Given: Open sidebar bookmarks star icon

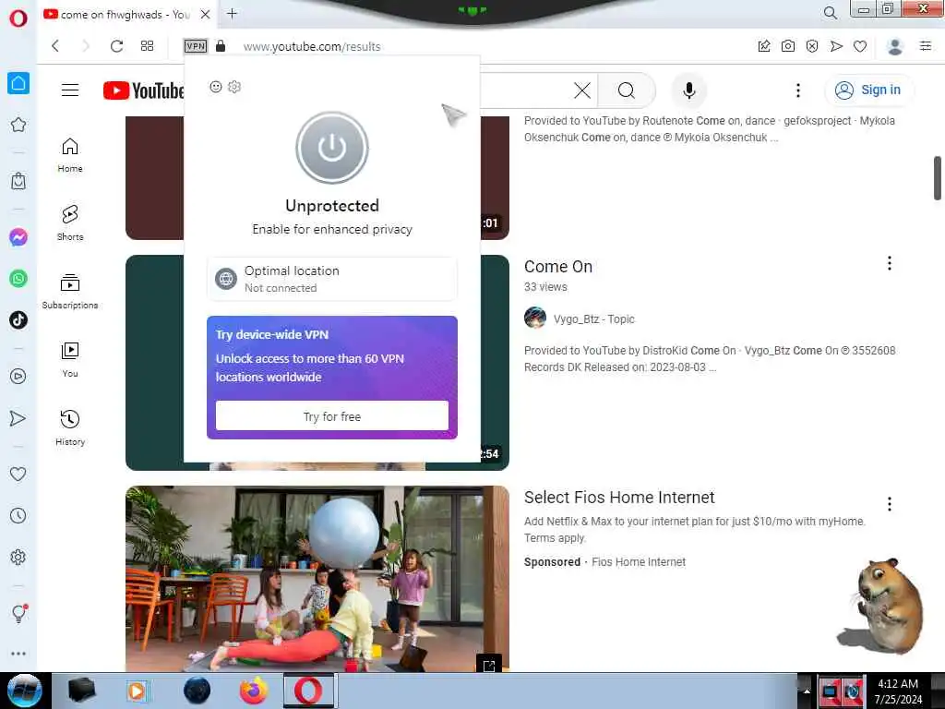Looking at the screenshot, I should pyautogui.click(x=18, y=125).
